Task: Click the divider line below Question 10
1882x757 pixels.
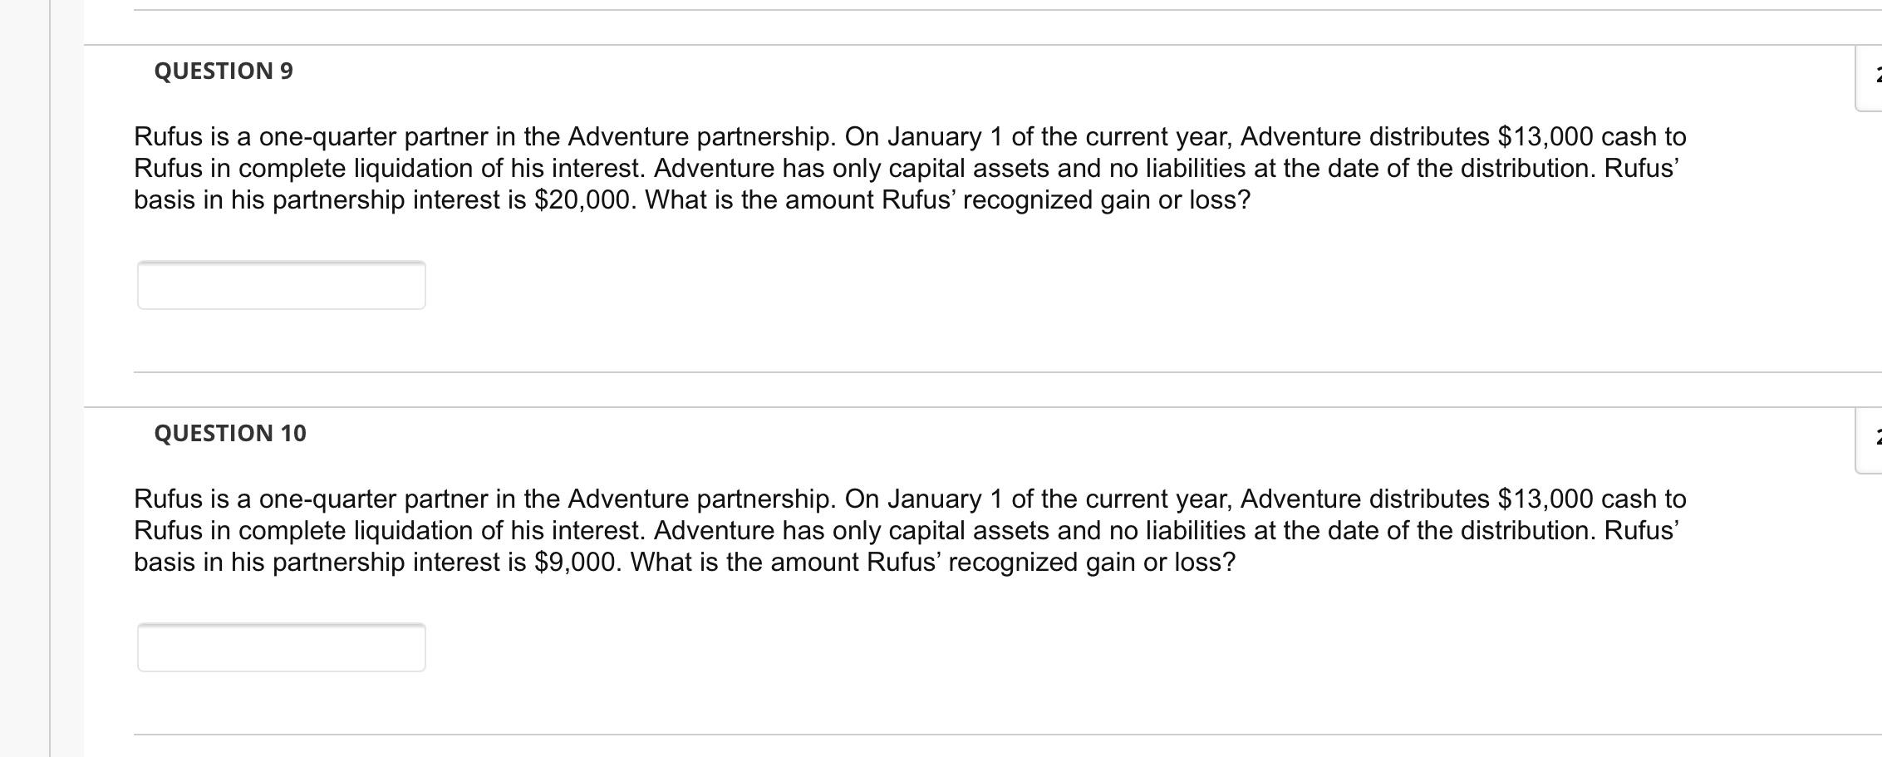Action: (914, 735)
